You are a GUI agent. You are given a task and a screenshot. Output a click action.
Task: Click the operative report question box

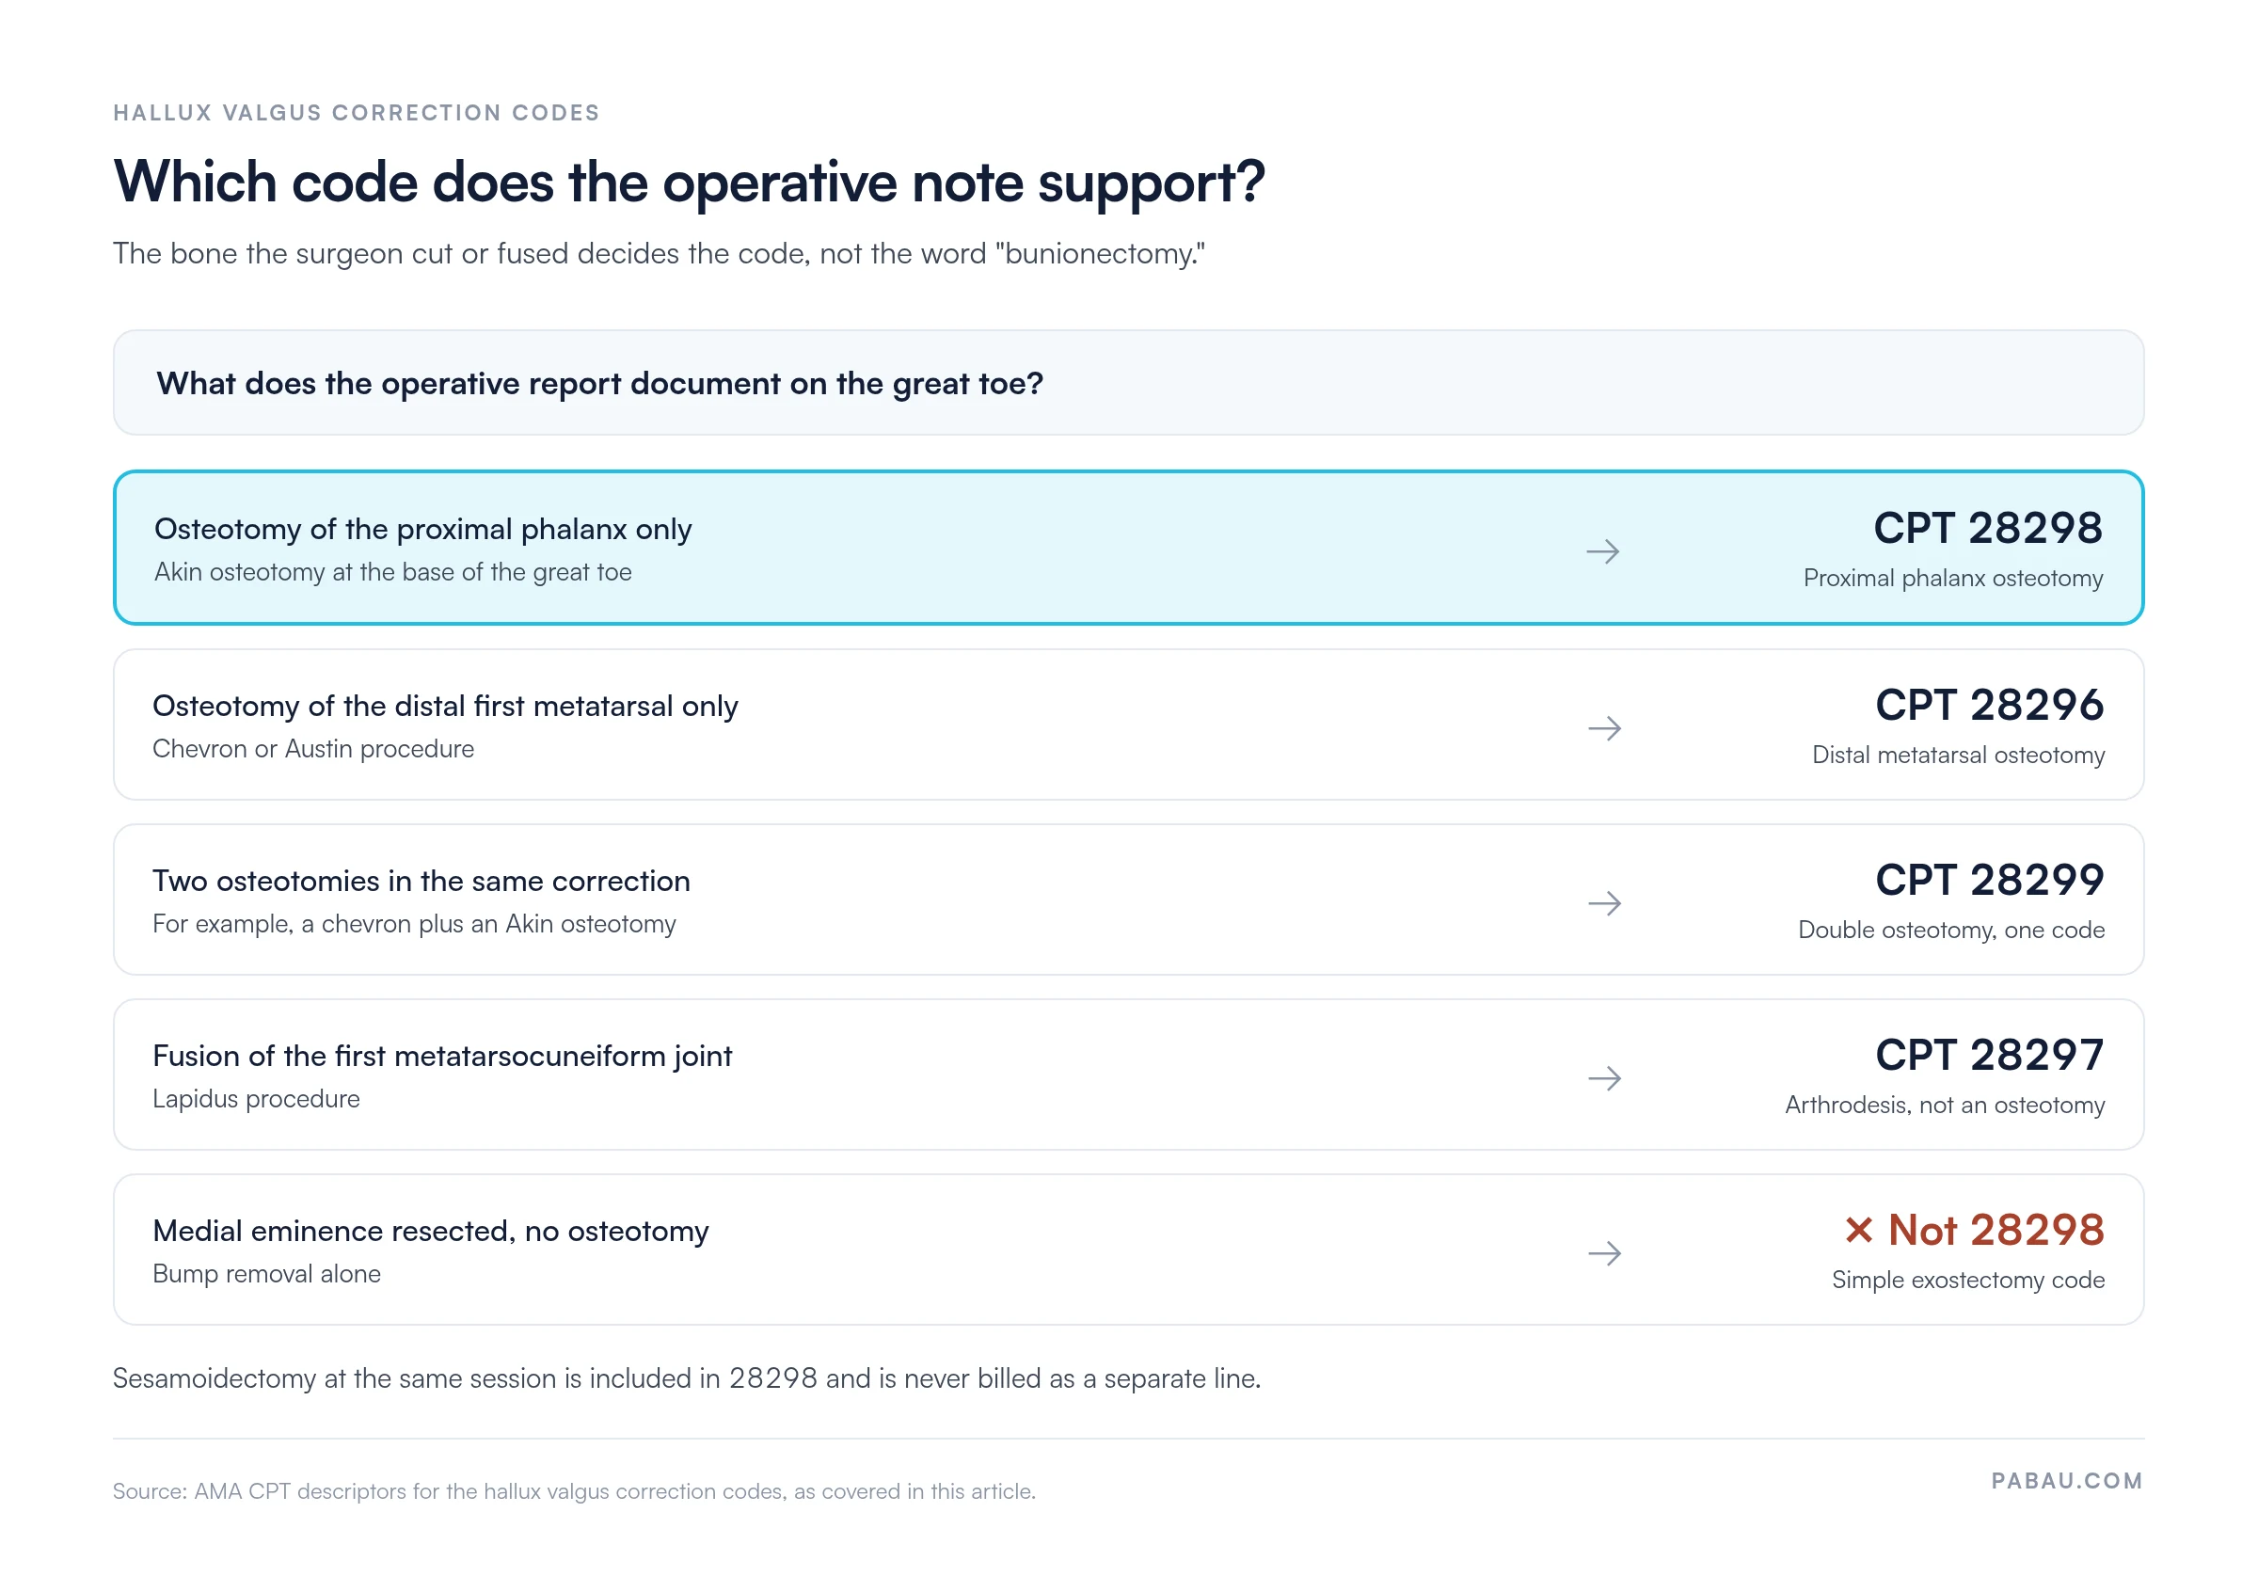(x=1128, y=383)
